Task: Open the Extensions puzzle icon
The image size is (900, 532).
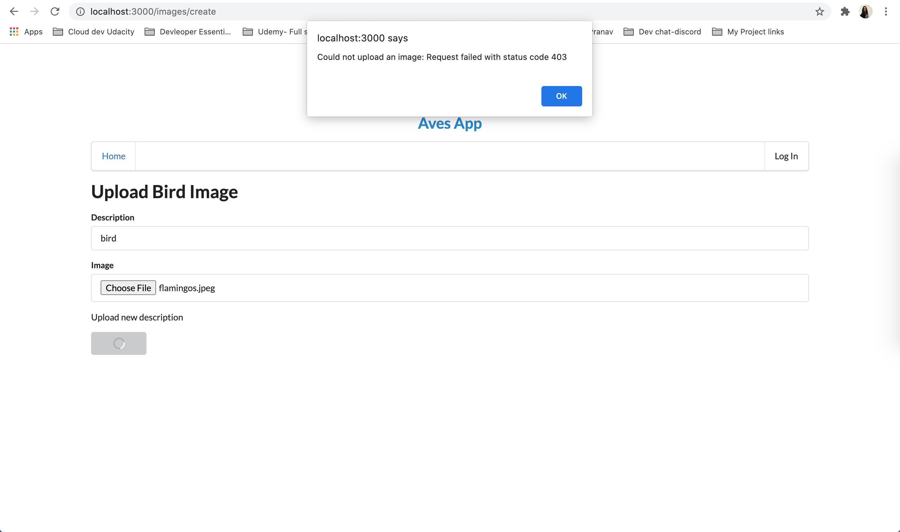Action: 845,11
